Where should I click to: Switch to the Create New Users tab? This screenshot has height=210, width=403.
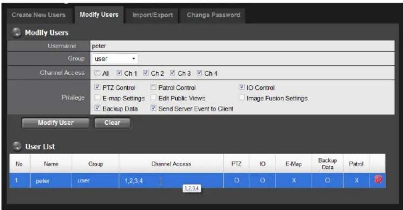pyautogui.click(x=39, y=15)
